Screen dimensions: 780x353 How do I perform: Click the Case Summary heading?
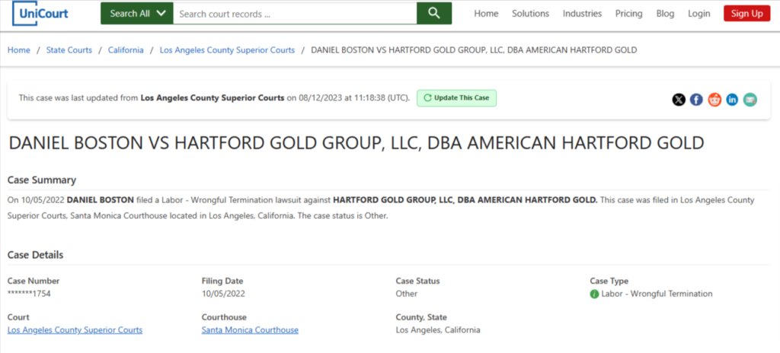[42, 180]
